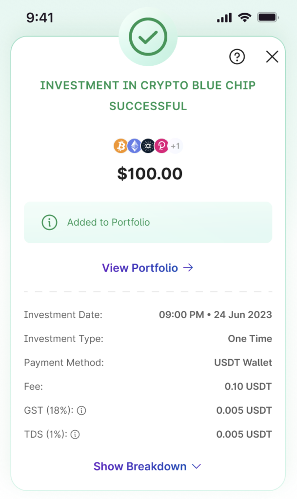Click the Show Breakdown chevron arrow
Image resolution: width=297 pixels, height=499 pixels.
197,466
